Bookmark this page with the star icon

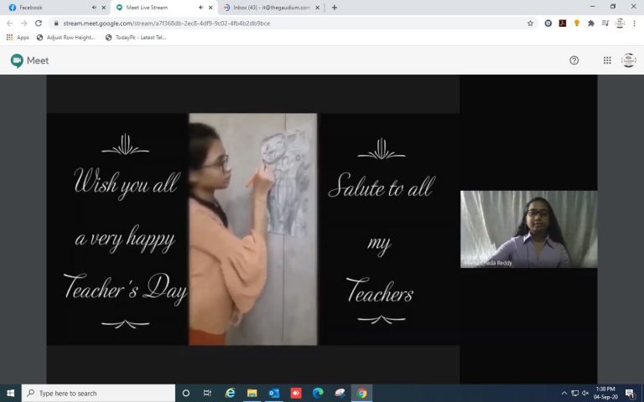[530, 23]
